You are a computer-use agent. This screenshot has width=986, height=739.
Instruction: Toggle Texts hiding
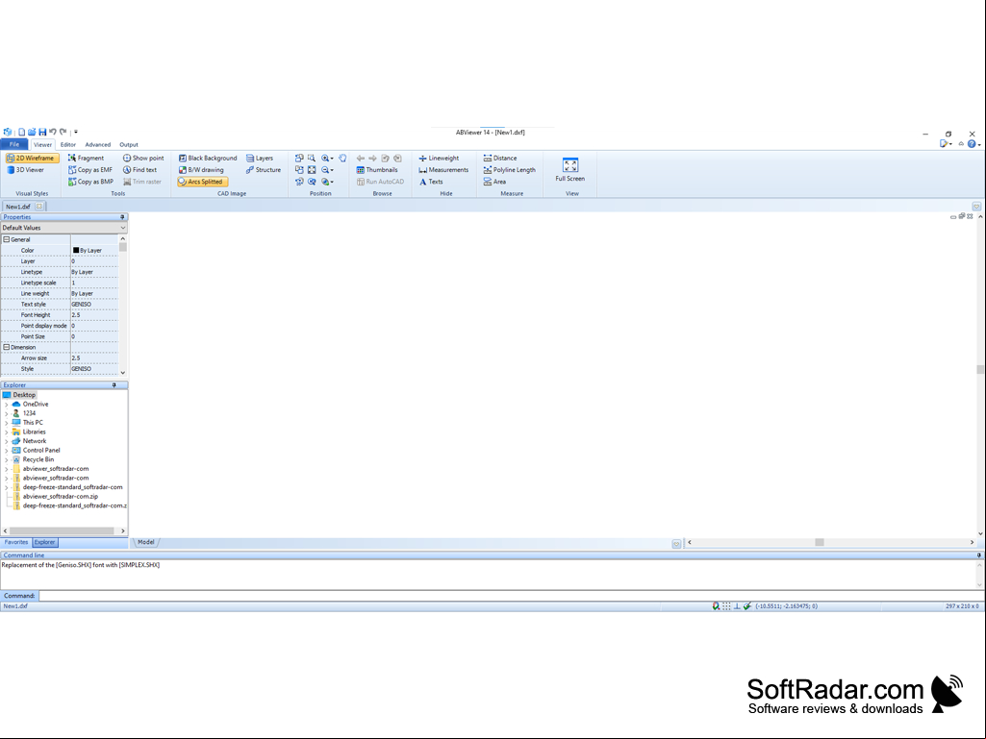[x=431, y=182]
